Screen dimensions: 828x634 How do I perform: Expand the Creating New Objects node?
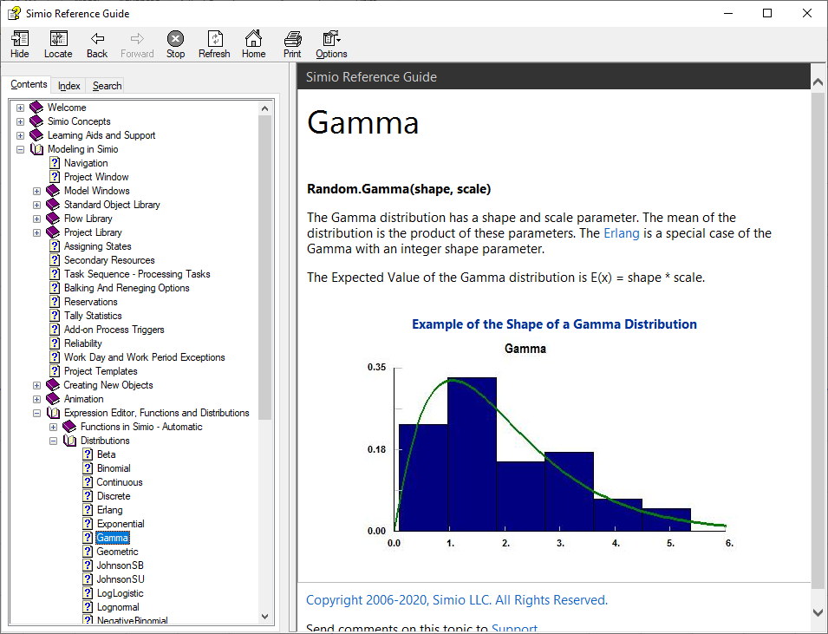tap(36, 385)
